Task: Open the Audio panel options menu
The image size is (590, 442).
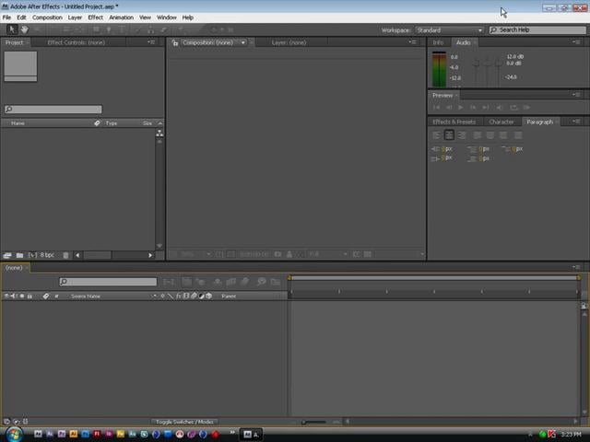Action: tap(576, 42)
